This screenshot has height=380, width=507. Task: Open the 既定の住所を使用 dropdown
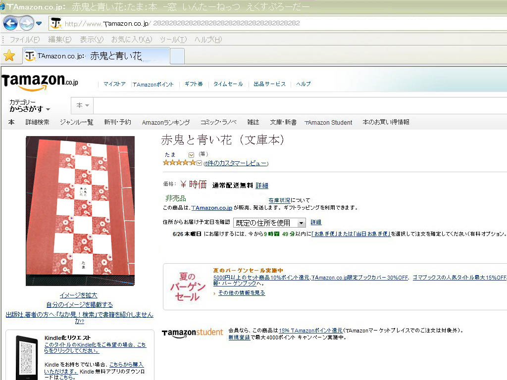click(x=269, y=223)
